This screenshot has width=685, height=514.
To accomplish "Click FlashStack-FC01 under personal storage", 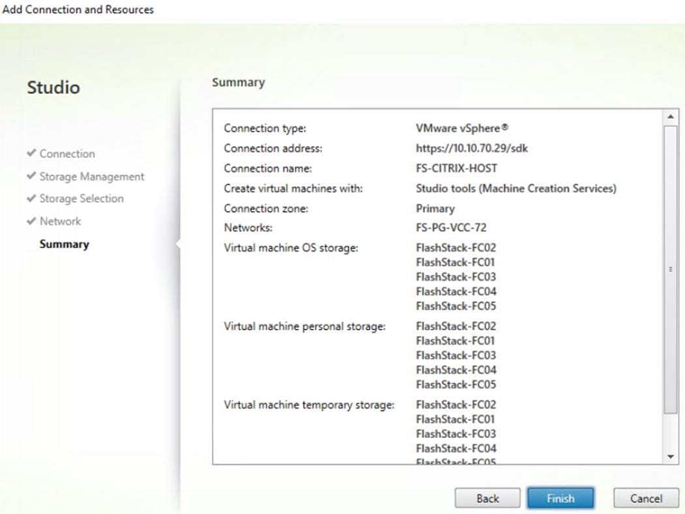I will pos(455,341).
